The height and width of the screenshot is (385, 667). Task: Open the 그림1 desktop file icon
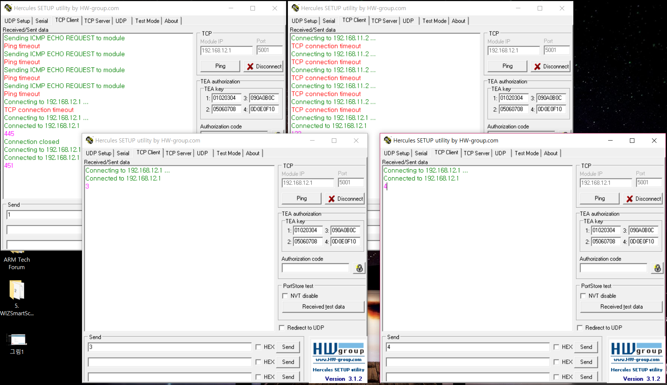pos(17,344)
